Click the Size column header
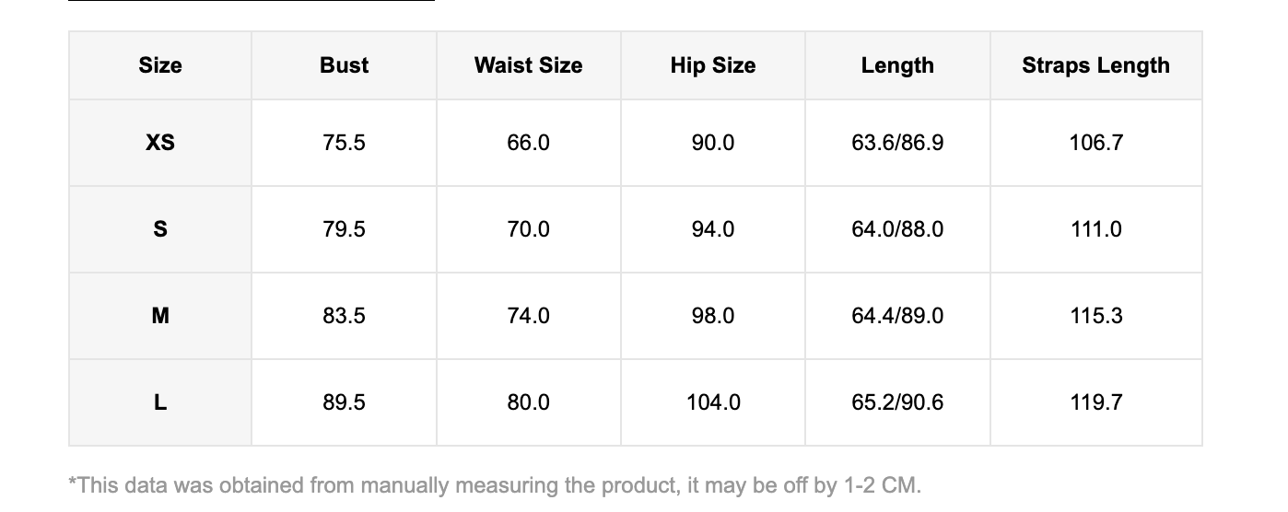The width and height of the screenshot is (1288, 512). 160,65
